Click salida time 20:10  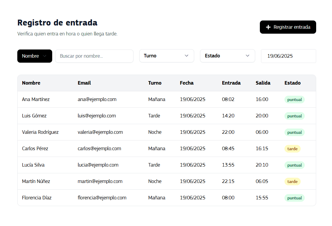(x=262, y=165)
